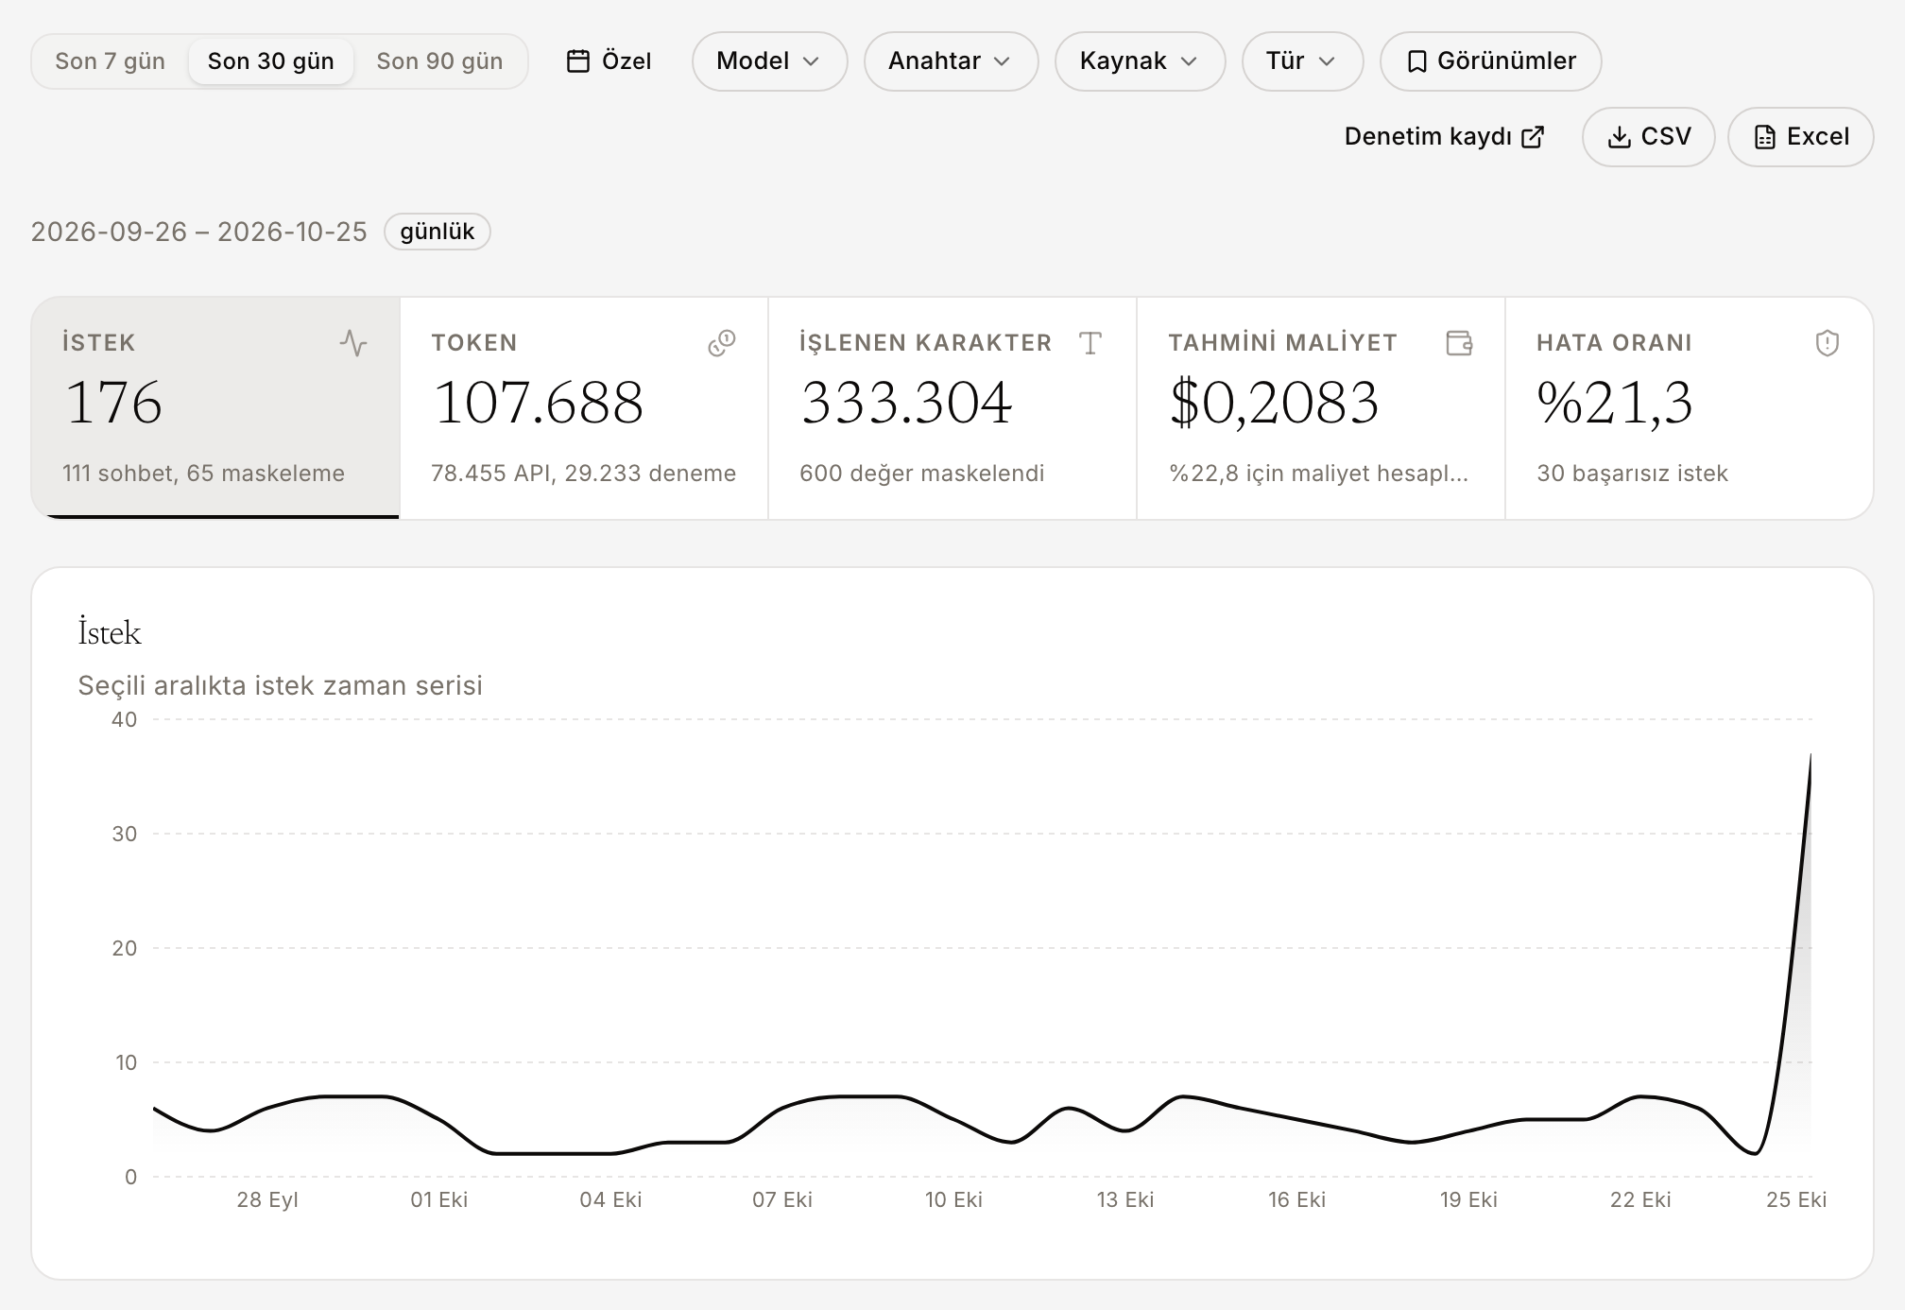Select the İSTEK metric card
Screen dimensions: 1905x1310
click(215, 408)
